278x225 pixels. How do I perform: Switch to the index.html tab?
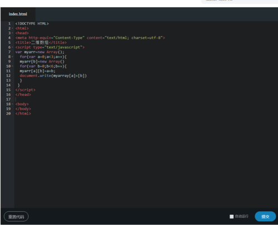pyautogui.click(x=18, y=14)
